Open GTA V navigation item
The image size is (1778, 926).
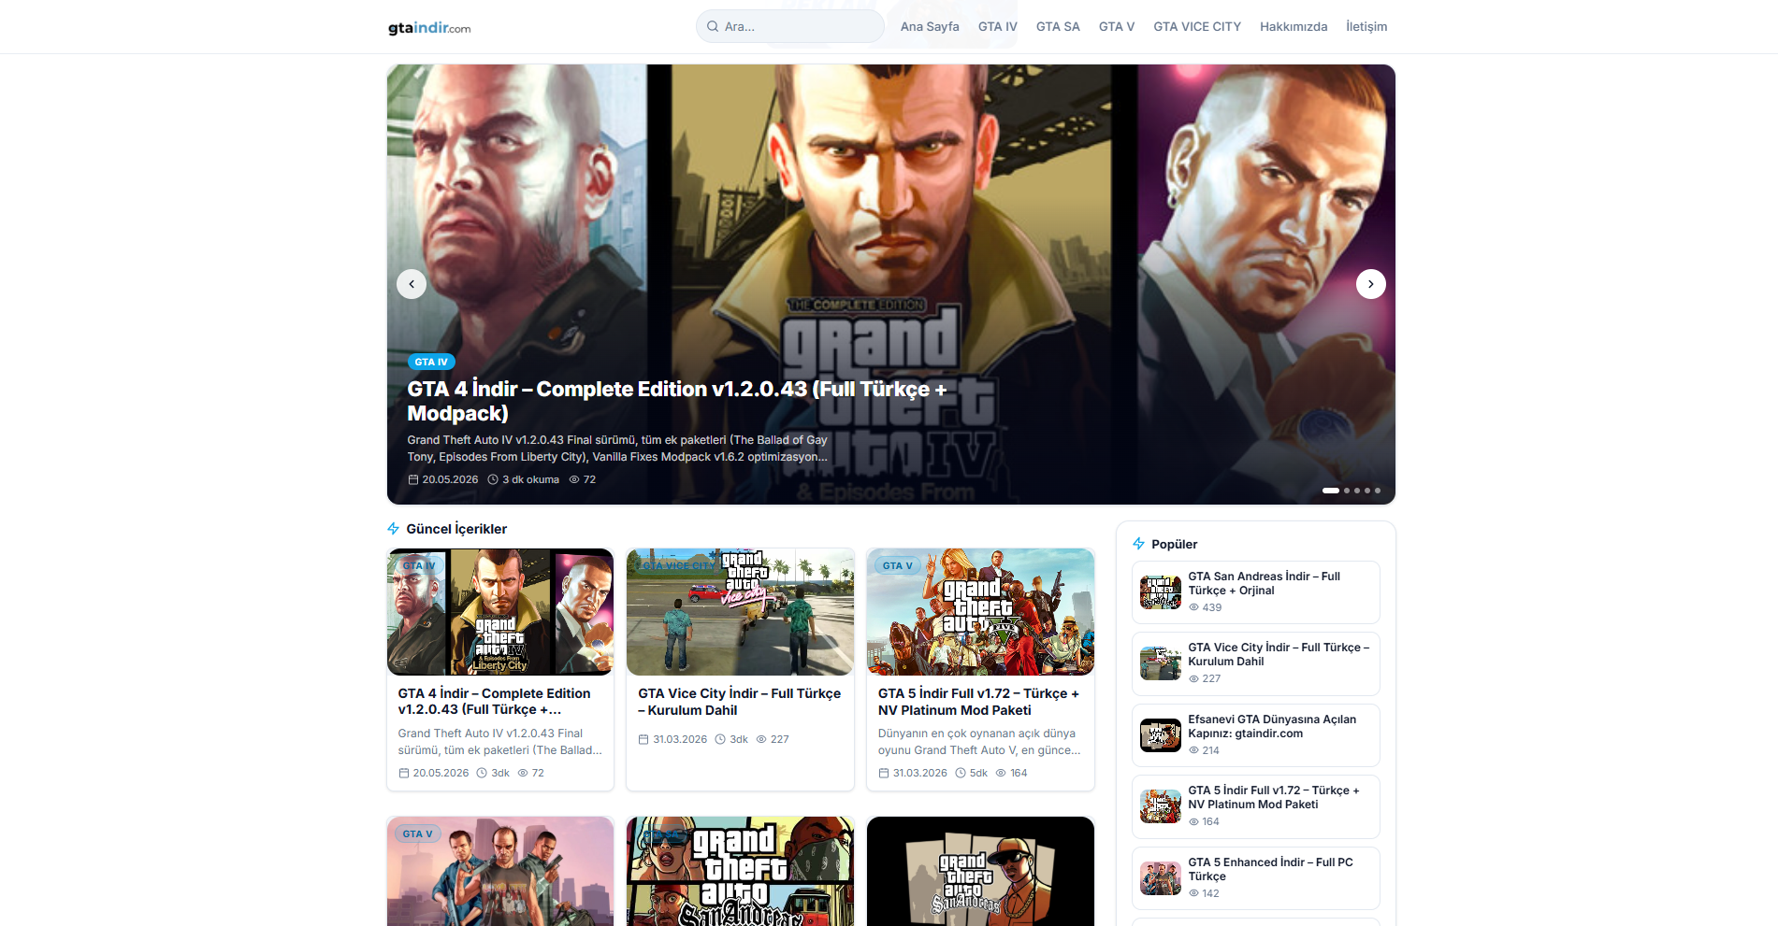[1117, 26]
